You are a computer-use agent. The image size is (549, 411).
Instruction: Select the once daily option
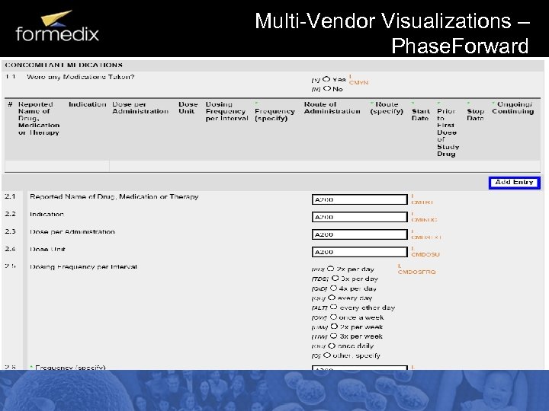332,346
